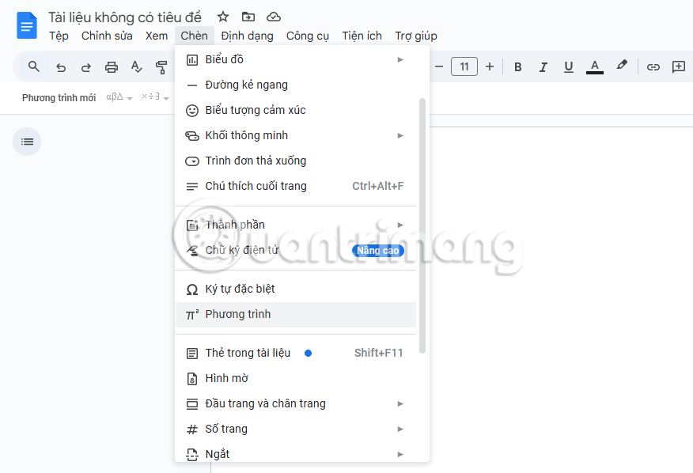
Task: Click Phương trình mới button
Action: click(x=59, y=98)
